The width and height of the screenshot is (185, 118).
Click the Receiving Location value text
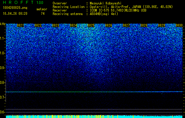131,7
